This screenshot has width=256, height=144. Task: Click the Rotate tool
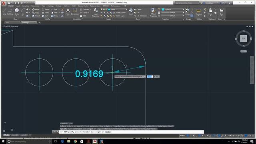point(46,10)
